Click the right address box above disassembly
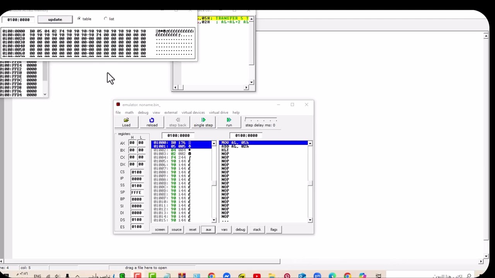Viewport: 495px width, 278px height. [x=246, y=136]
